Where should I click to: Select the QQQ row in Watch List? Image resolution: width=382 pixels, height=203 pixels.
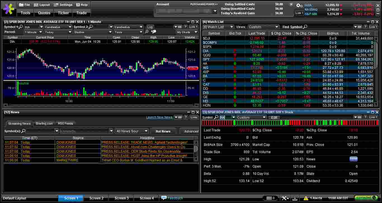(x=288, y=55)
